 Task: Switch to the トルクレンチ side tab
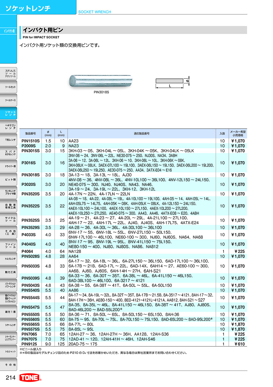(x=9, y=259)
